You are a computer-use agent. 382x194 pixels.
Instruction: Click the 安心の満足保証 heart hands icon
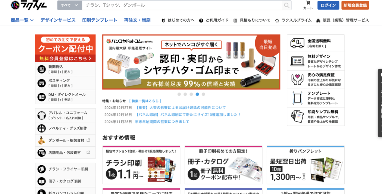coord(297,80)
